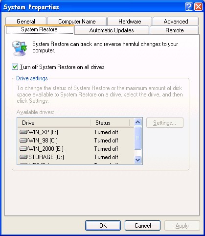The image size is (205, 236).
Task: Click the Apply button
Action: 182,226
